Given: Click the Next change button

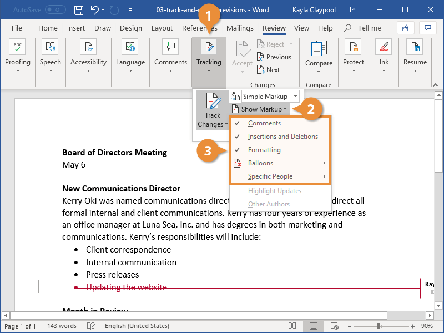Looking at the screenshot, I should coord(268,70).
